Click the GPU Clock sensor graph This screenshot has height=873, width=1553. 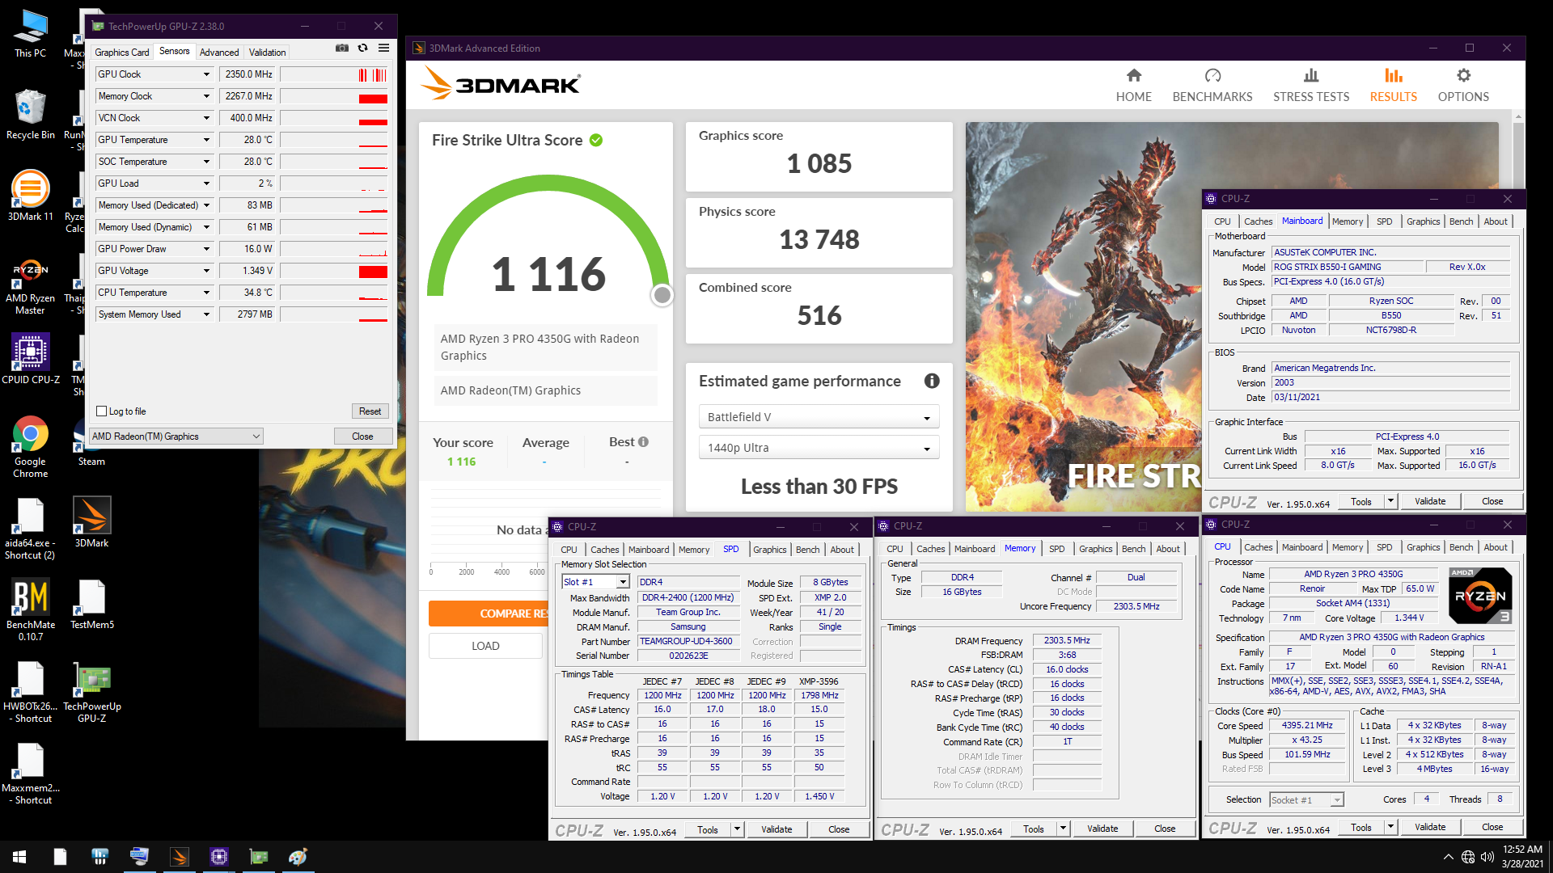point(334,74)
